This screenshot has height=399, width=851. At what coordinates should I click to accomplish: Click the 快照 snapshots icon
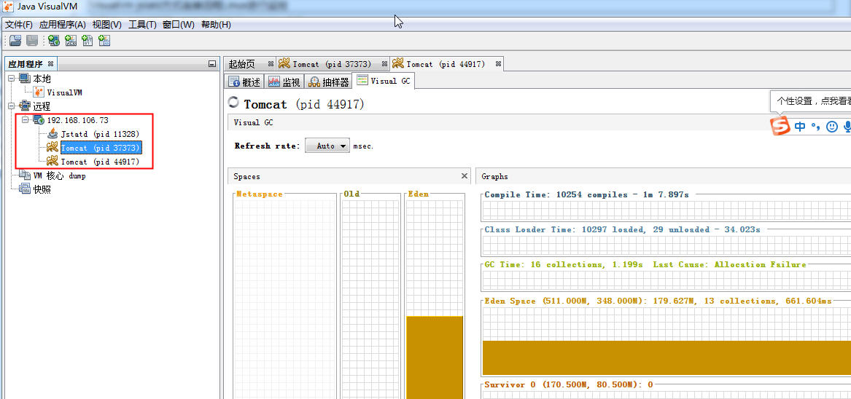click(x=25, y=189)
